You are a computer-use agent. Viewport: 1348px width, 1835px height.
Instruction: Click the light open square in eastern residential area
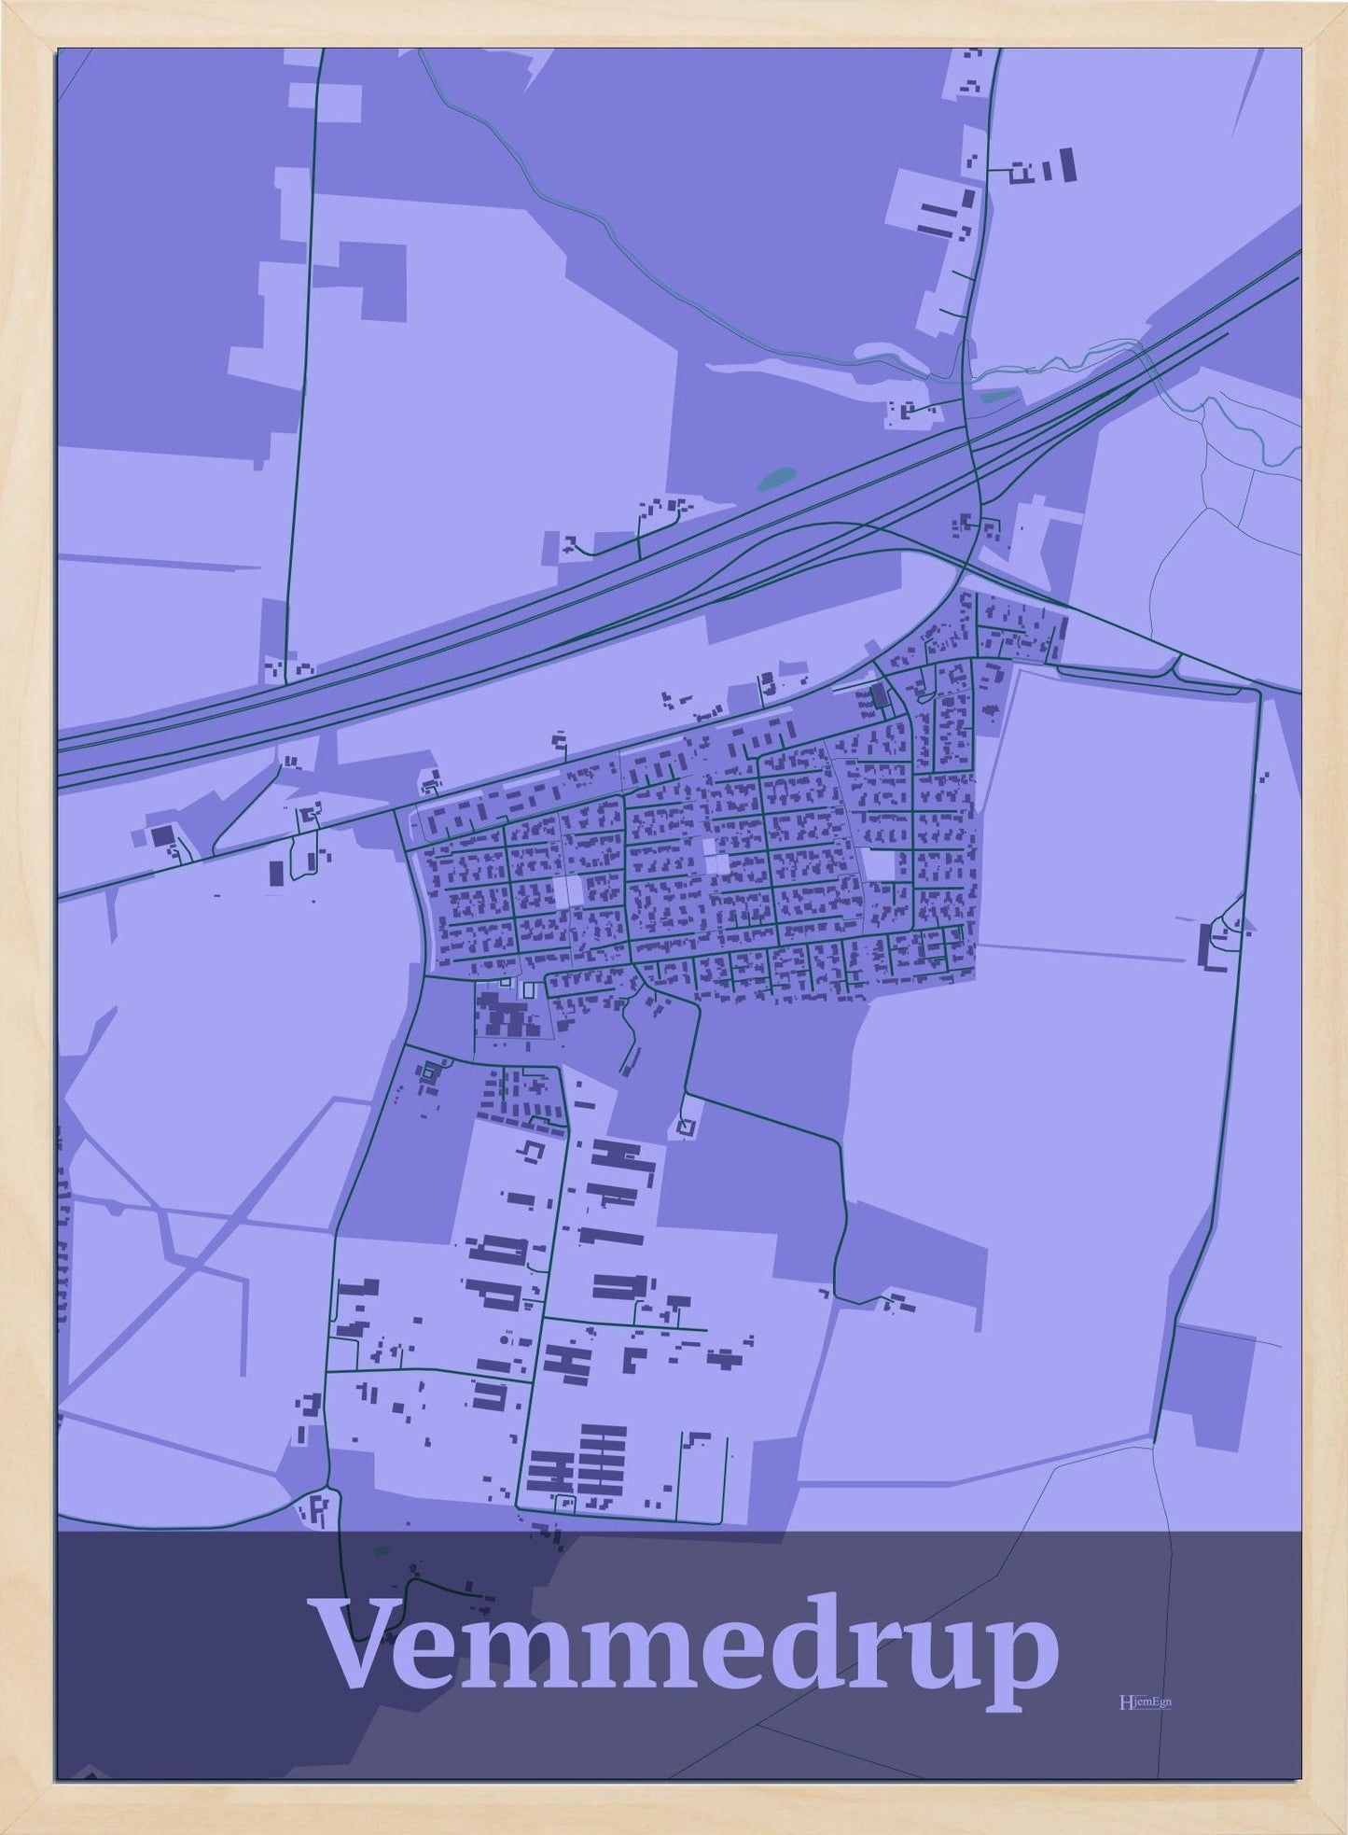[879, 864]
